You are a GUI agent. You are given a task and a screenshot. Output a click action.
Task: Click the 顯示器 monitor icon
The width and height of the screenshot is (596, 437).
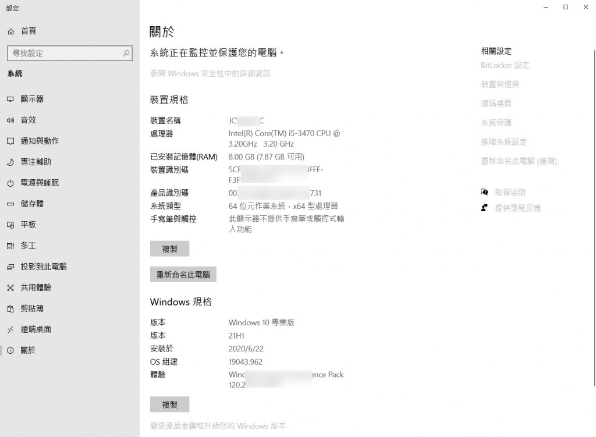10,100
